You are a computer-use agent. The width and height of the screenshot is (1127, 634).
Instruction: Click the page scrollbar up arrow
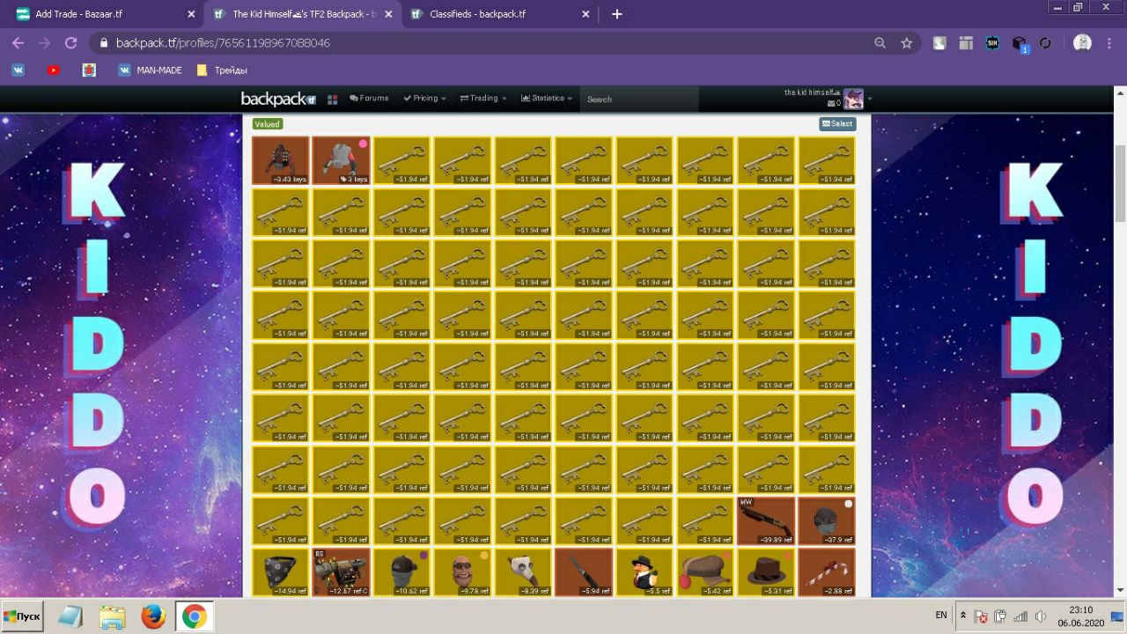pyautogui.click(x=1120, y=92)
